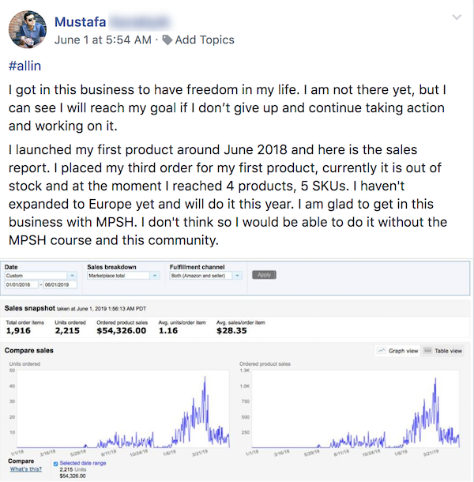The image size is (474, 482).
Task: Switch to Table view
Action: click(x=445, y=350)
